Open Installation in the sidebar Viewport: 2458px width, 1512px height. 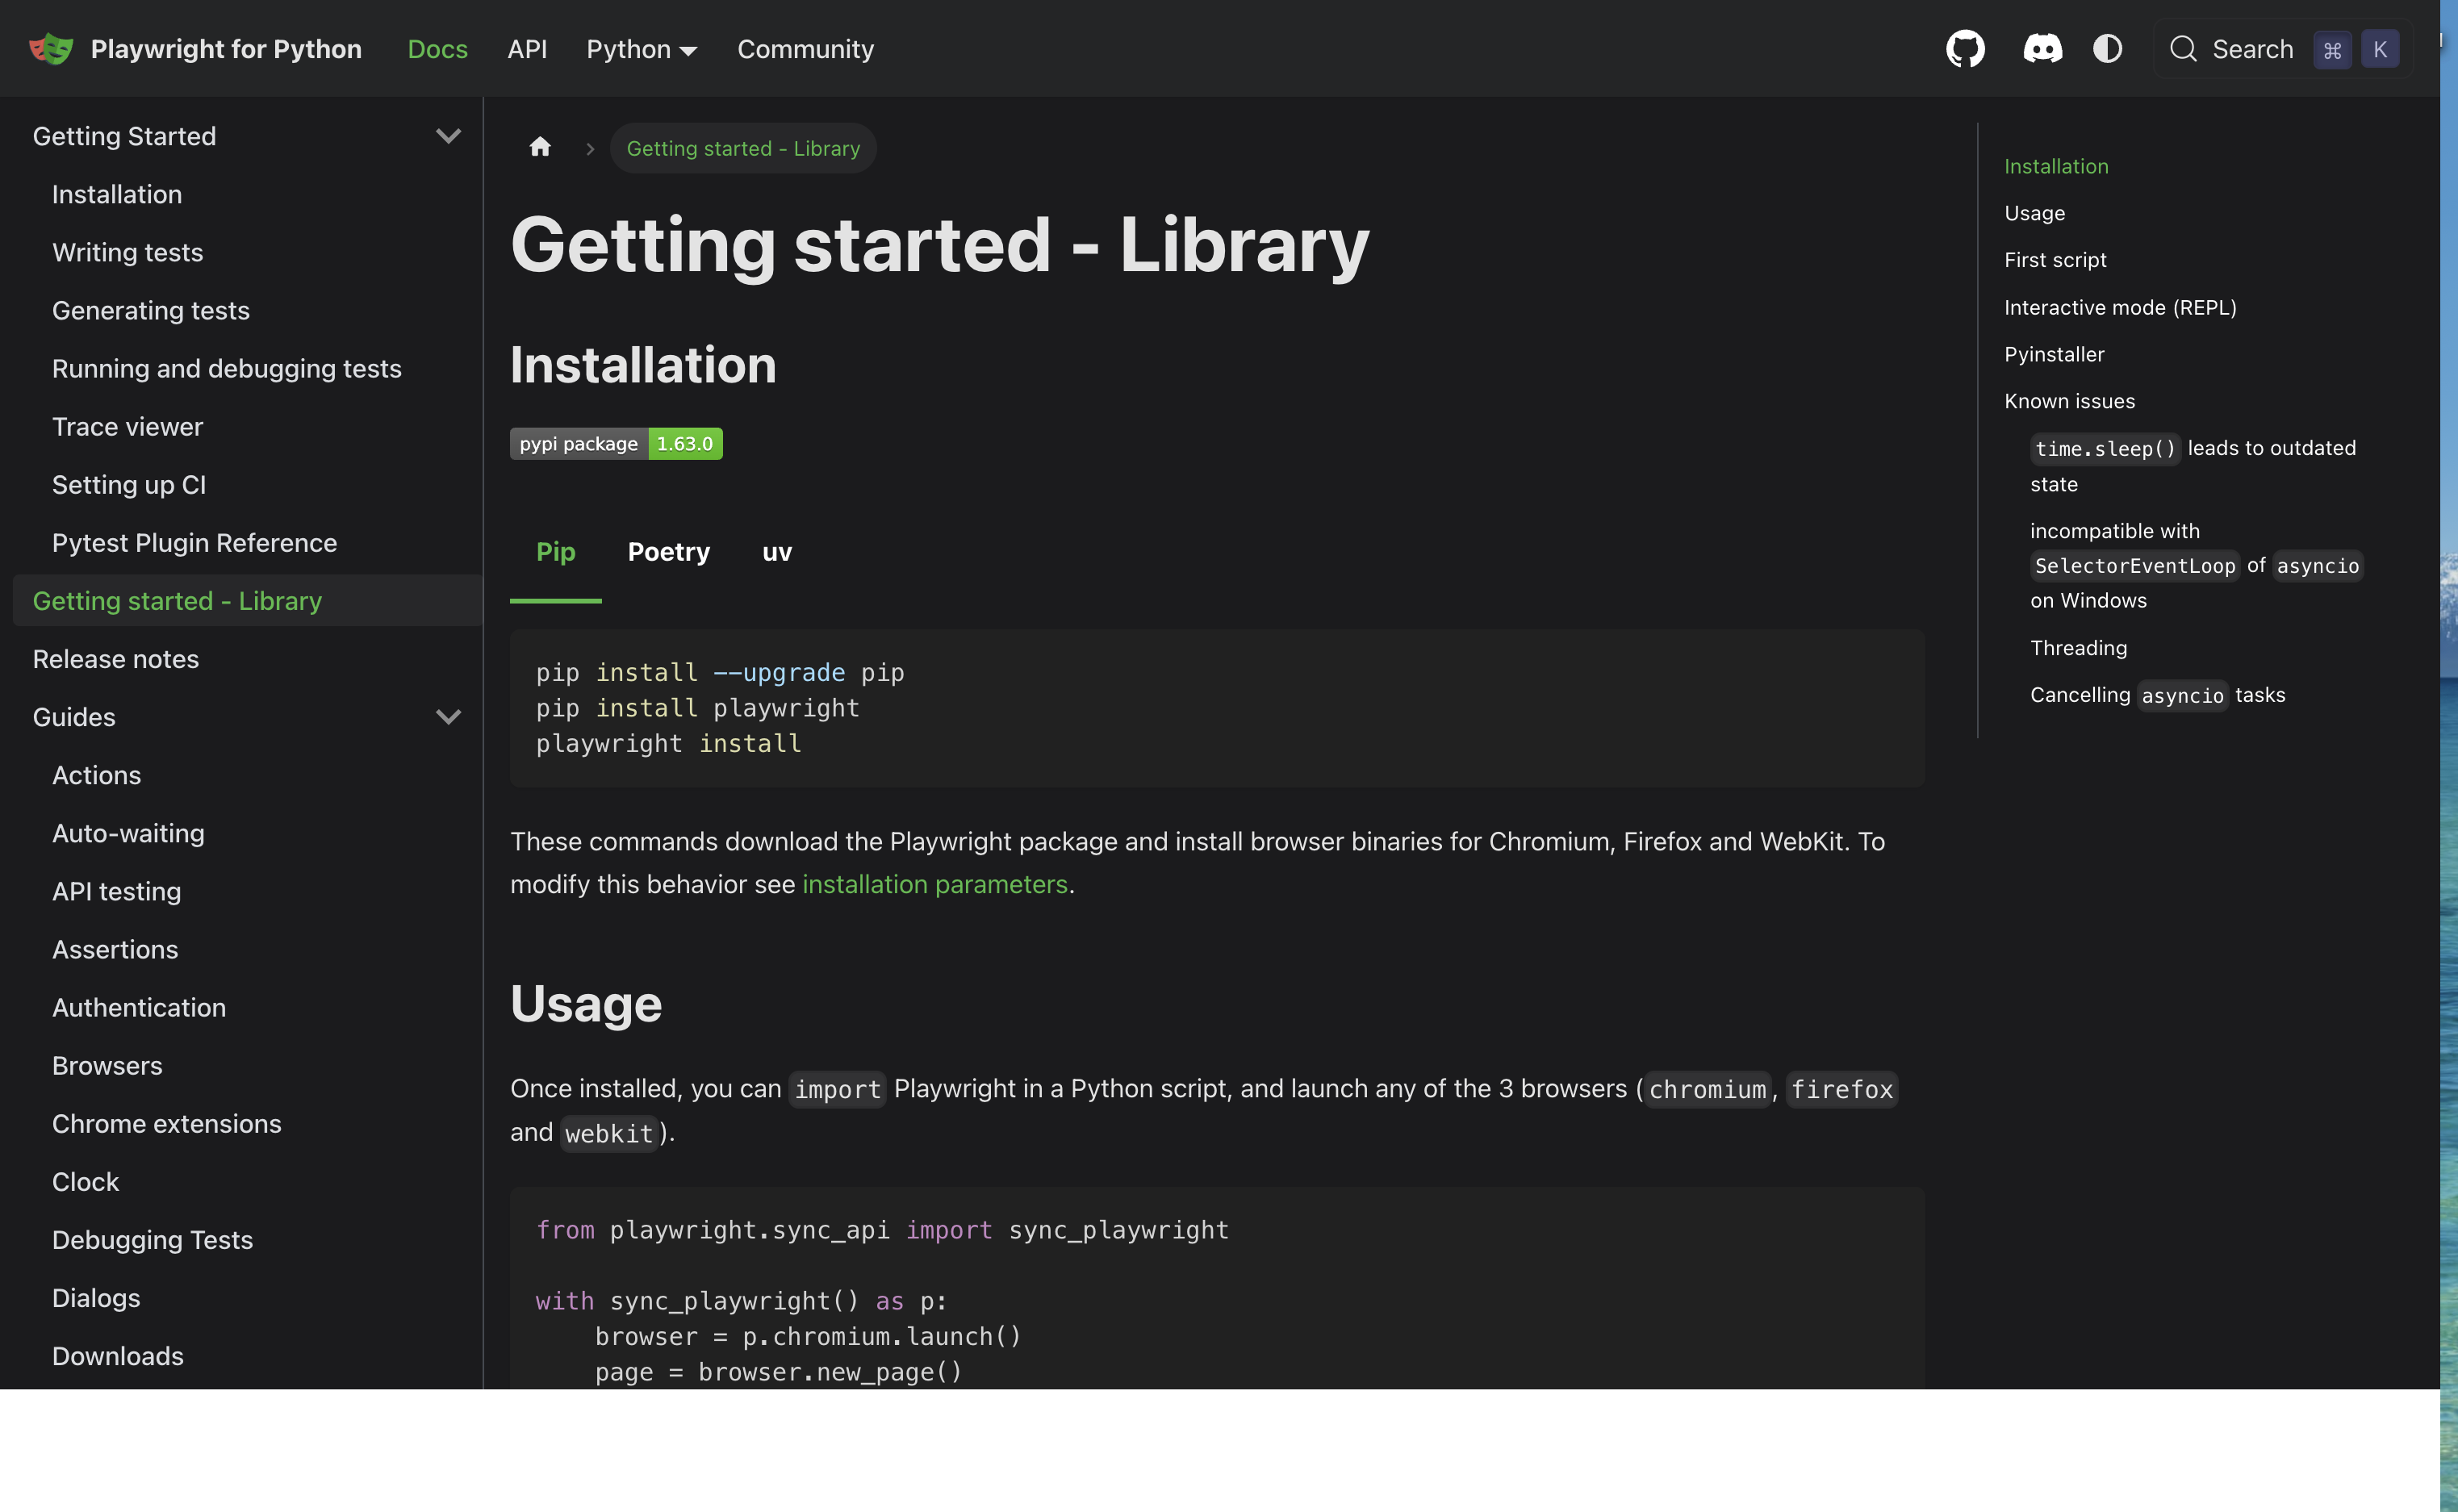[x=117, y=194]
